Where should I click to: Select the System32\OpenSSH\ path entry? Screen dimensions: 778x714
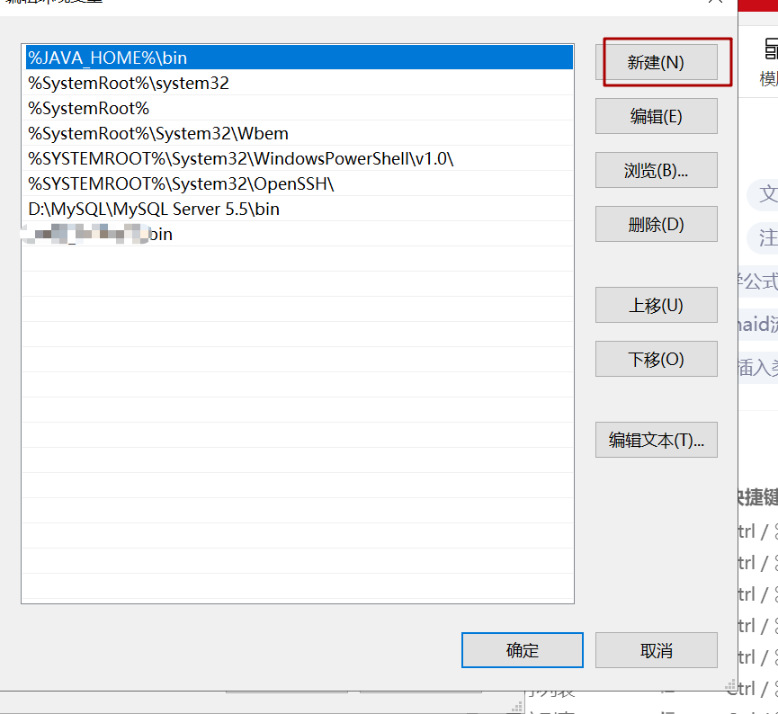coord(298,183)
